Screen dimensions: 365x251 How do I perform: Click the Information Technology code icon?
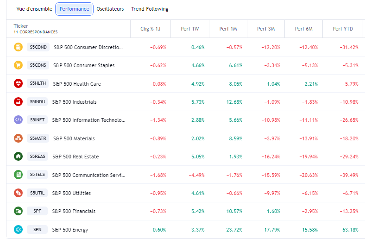18,120
